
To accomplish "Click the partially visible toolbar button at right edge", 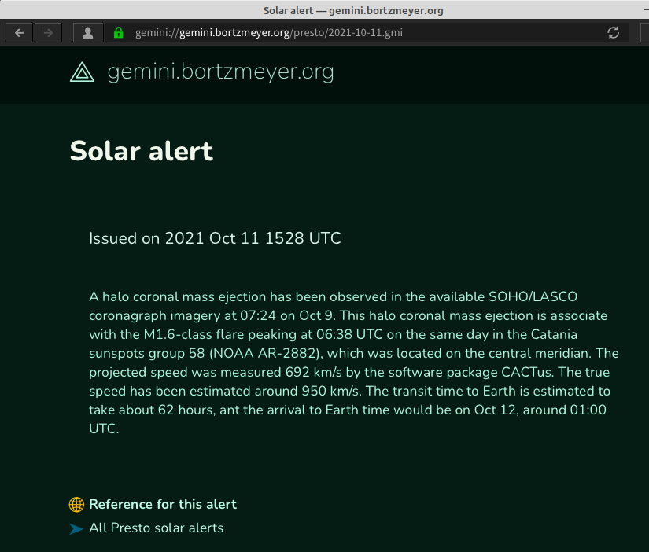I will click(644, 33).
